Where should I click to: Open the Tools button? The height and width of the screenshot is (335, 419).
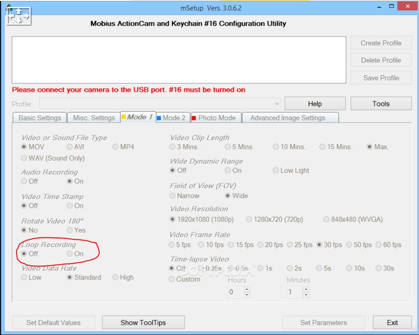(x=381, y=103)
